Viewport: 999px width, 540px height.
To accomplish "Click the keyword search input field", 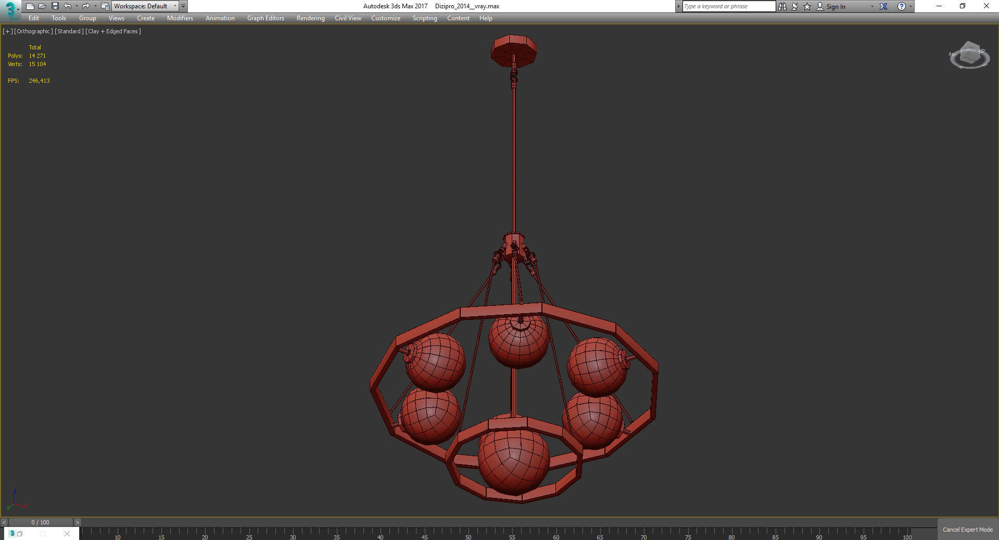I will pyautogui.click(x=729, y=6).
